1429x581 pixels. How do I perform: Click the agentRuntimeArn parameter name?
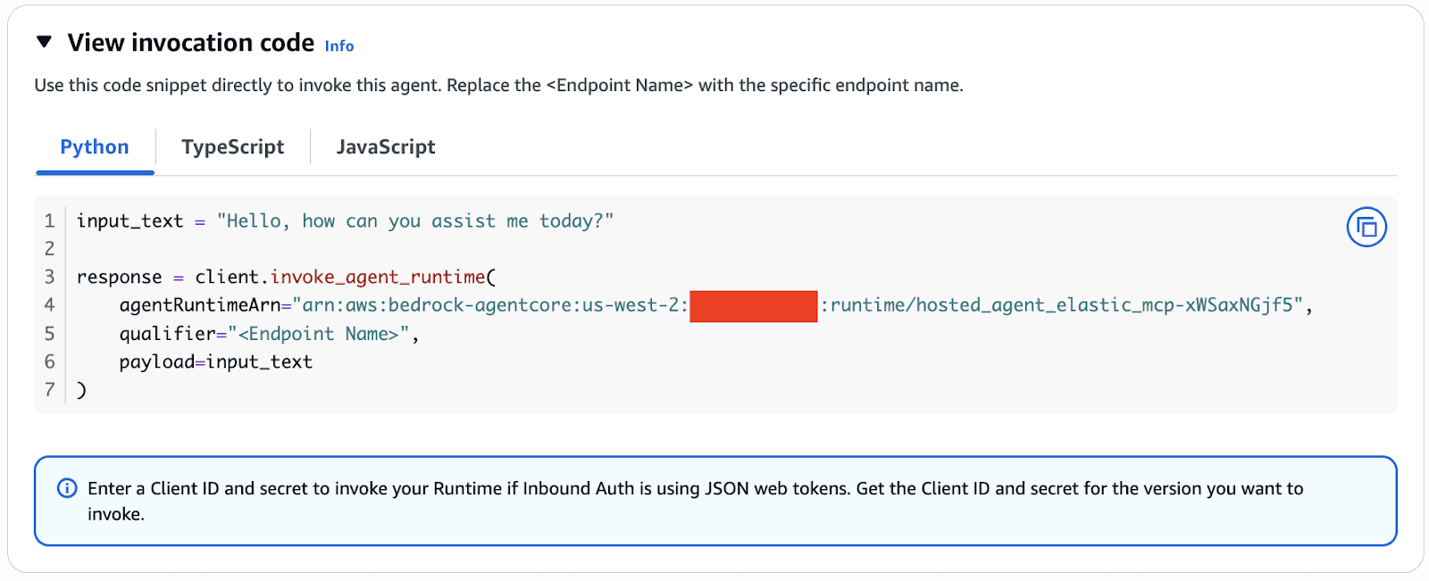click(199, 305)
